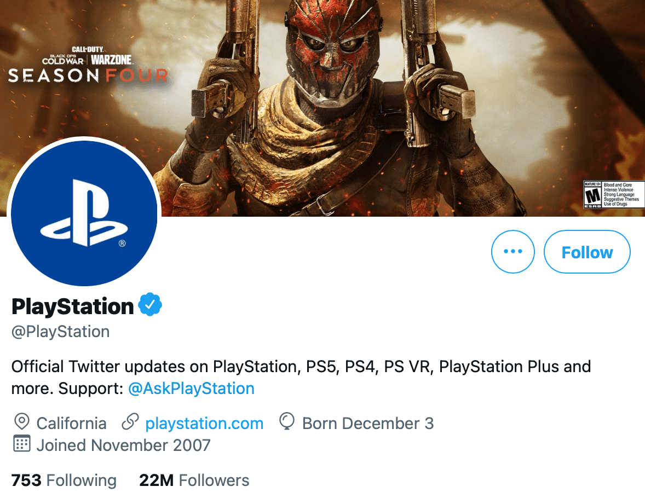
Task: Click the California location text
Action: [71, 423]
